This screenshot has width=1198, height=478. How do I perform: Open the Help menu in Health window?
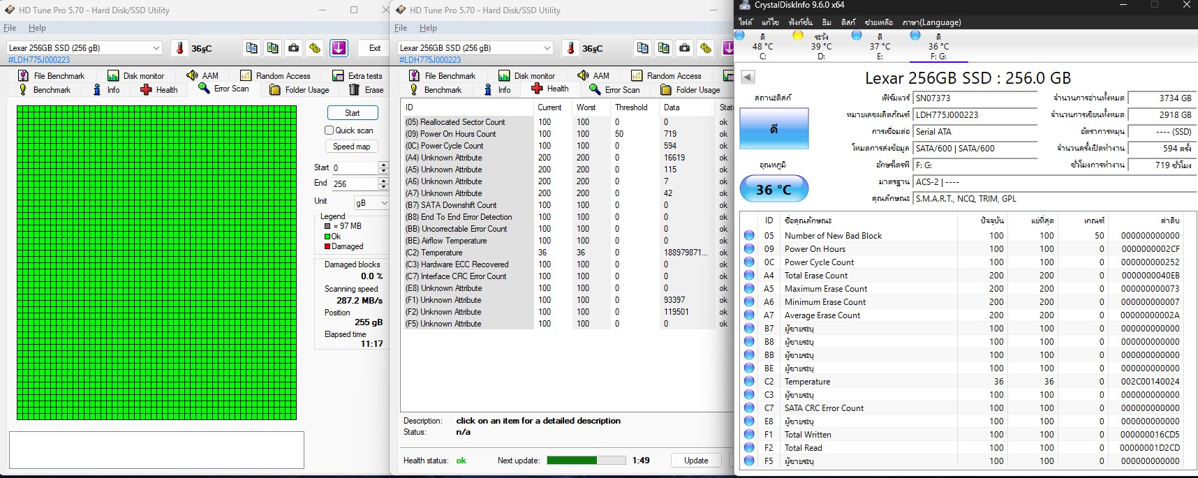pyautogui.click(x=428, y=28)
